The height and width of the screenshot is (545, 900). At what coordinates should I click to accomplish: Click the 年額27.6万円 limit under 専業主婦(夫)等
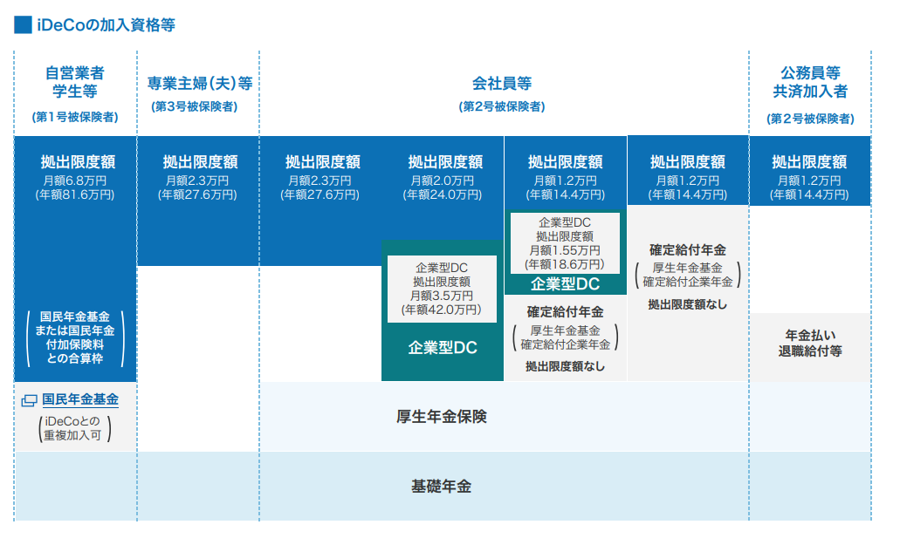pos(197,195)
